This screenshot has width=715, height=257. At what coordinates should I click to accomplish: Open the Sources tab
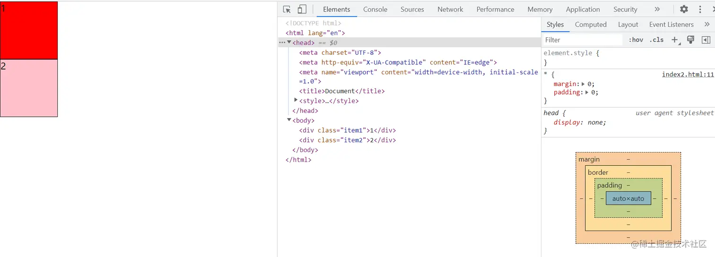412,9
